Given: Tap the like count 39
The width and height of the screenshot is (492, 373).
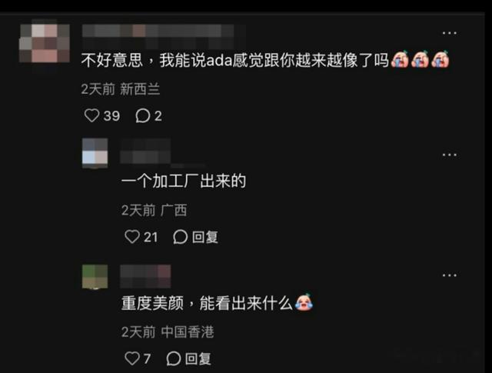Looking at the screenshot, I should click(111, 116).
